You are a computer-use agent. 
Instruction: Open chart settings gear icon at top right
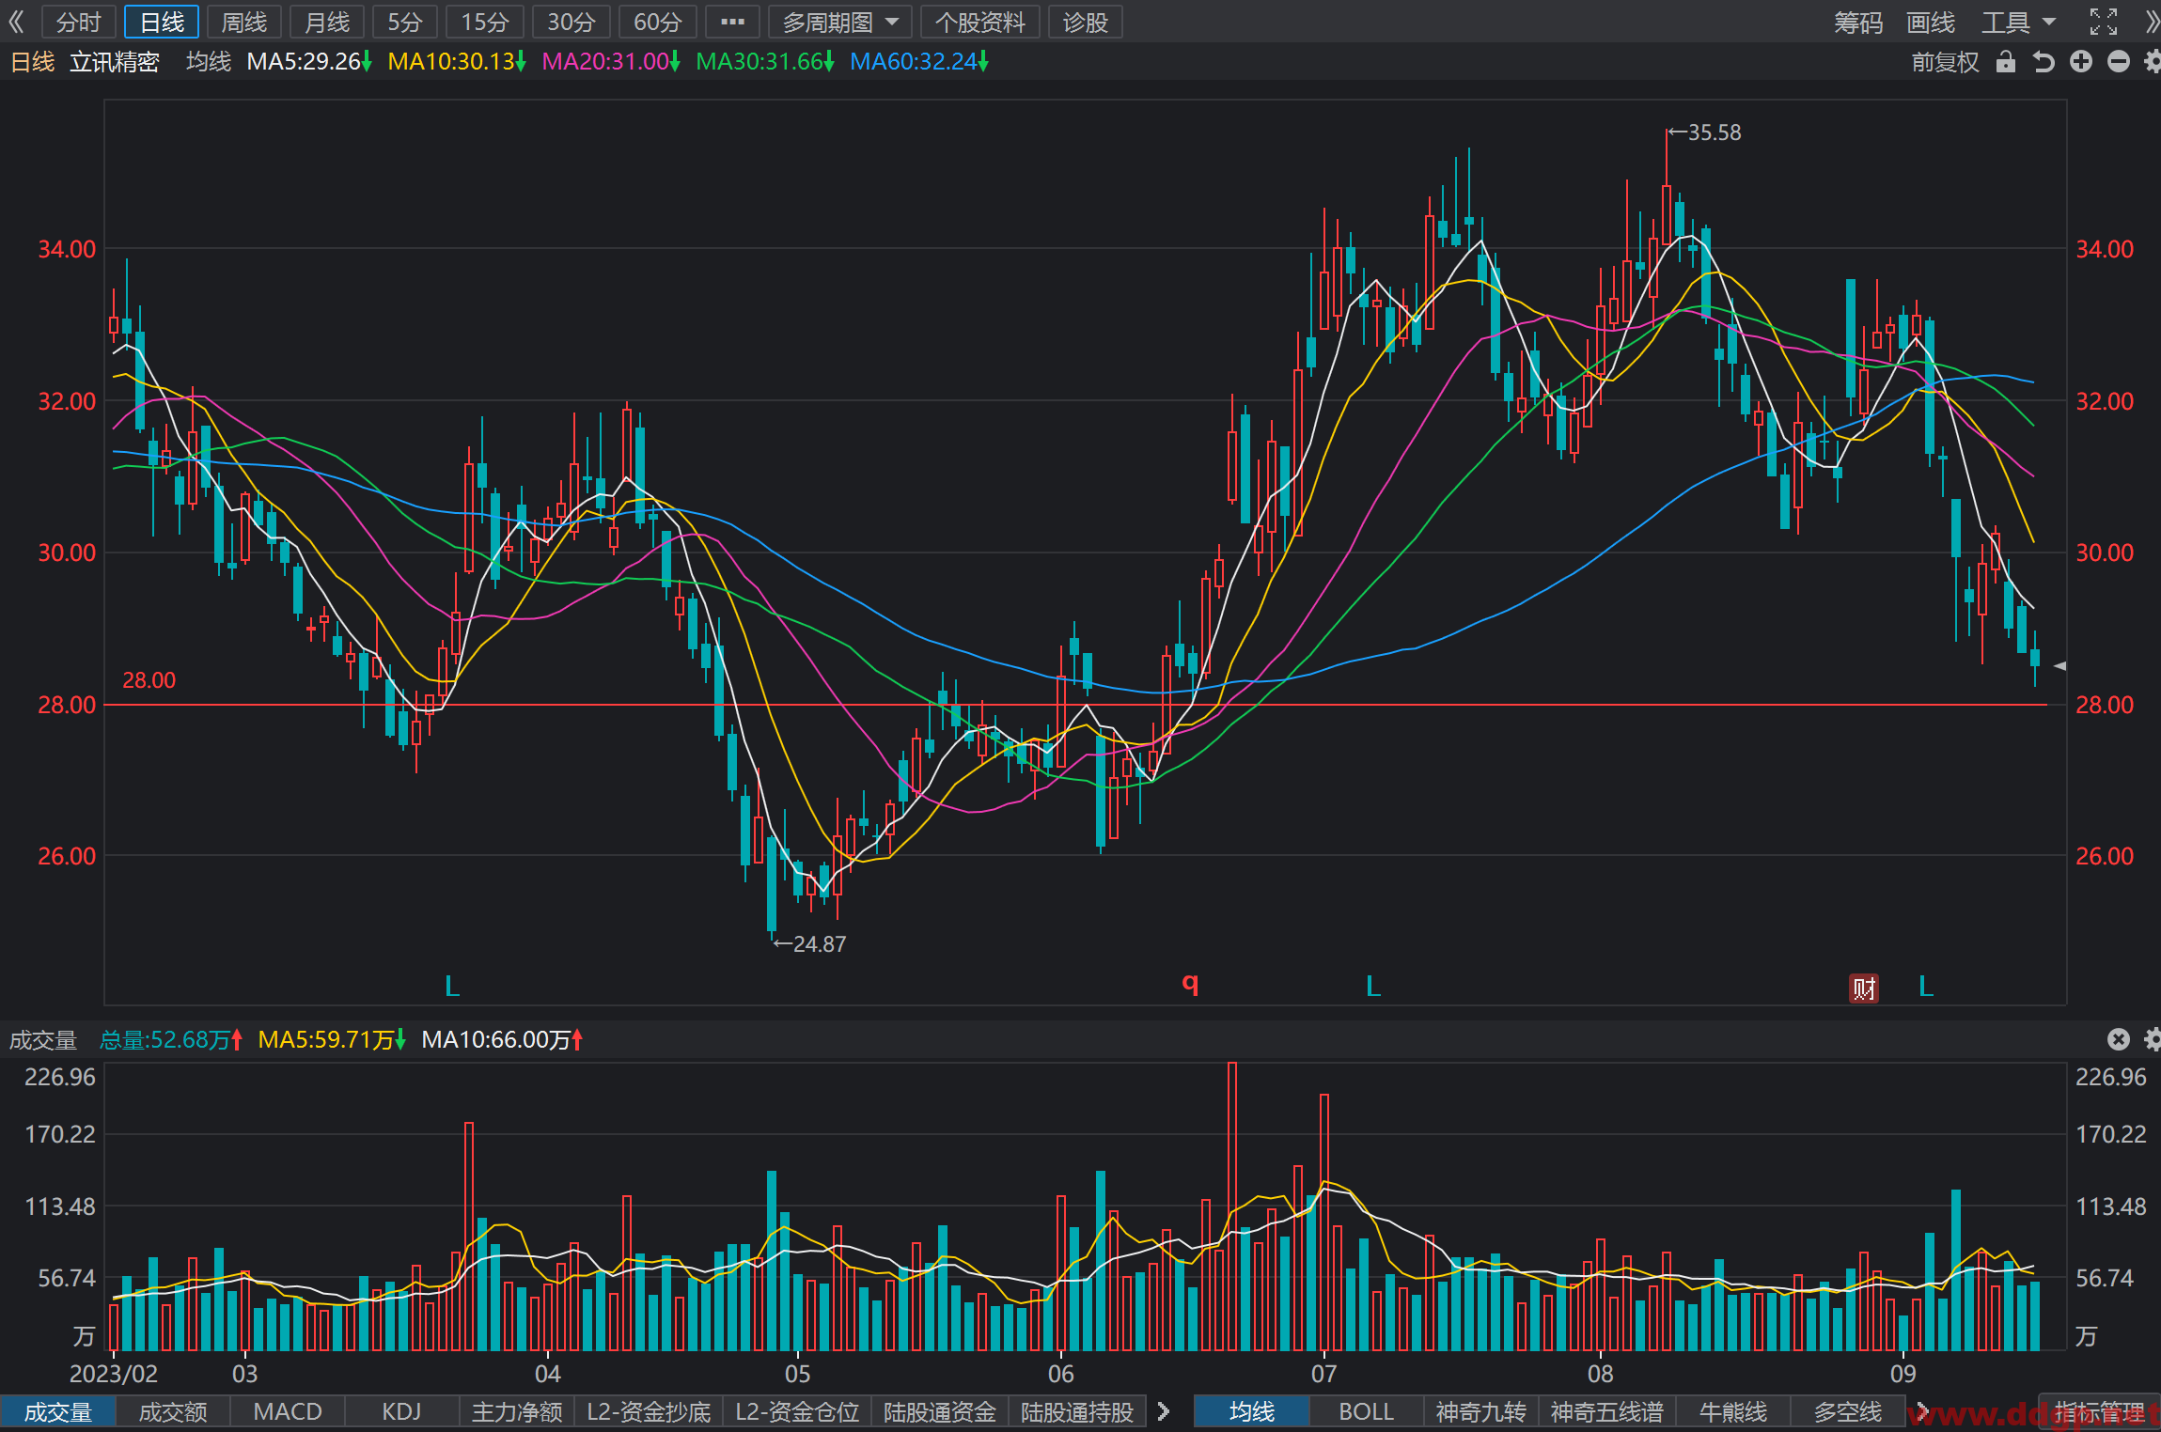point(2152,62)
